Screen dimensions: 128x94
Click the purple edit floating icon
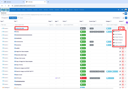point(127,23)
